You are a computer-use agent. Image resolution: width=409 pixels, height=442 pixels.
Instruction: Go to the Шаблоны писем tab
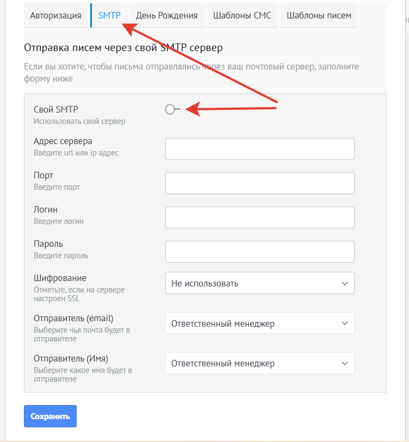point(319,15)
